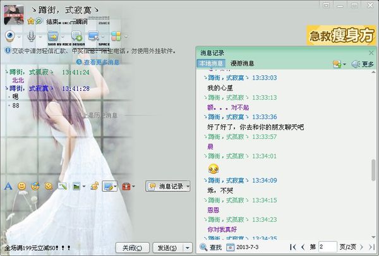Open the magic emoticons icon
Viewport: 379px width, 256px height.
[x=35, y=186]
